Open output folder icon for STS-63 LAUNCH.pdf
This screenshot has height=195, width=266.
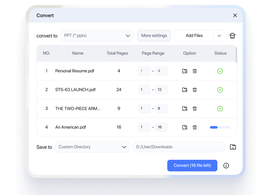pyautogui.click(x=185, y=90)
